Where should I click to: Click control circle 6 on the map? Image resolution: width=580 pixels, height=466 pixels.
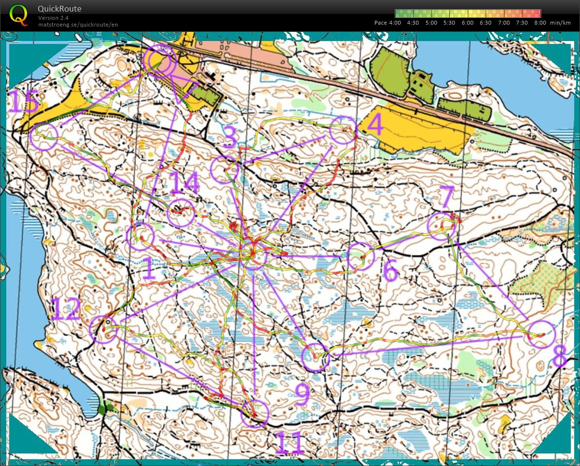pyautogui.click(x=361, y=257)
